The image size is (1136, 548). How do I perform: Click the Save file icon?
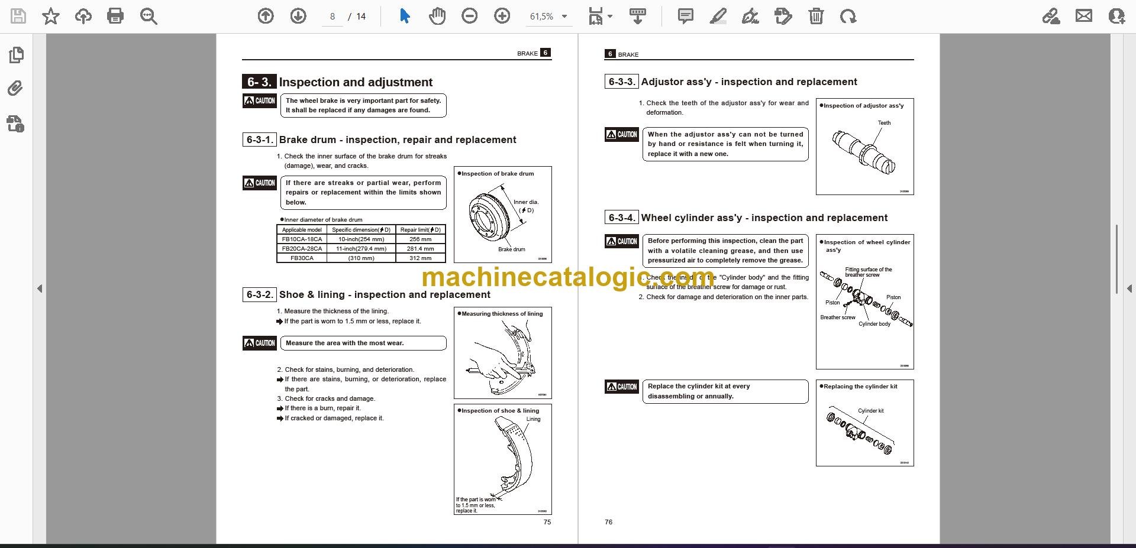18,16
